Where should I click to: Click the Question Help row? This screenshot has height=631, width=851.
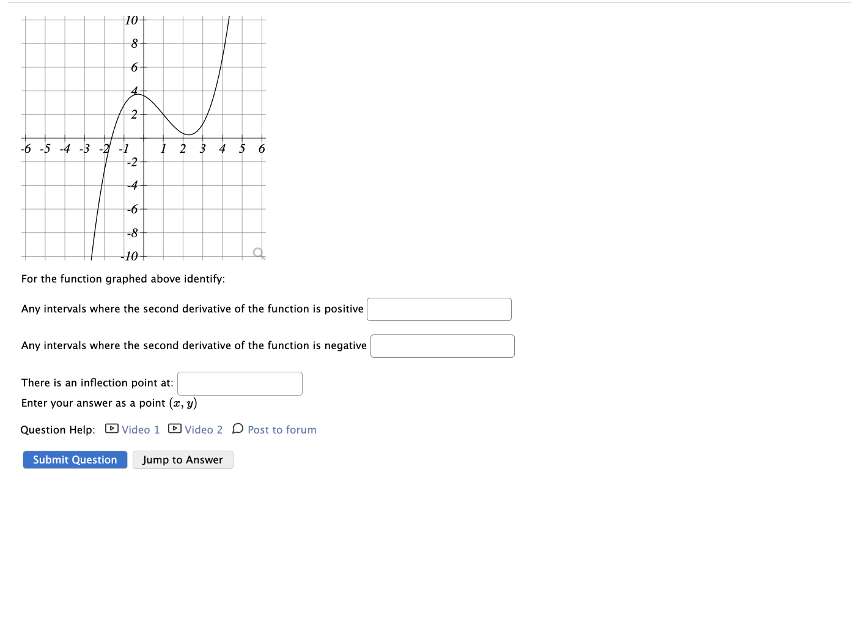(58, 429)
